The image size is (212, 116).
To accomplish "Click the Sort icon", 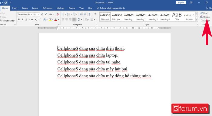I will click(x=90, y=14).
